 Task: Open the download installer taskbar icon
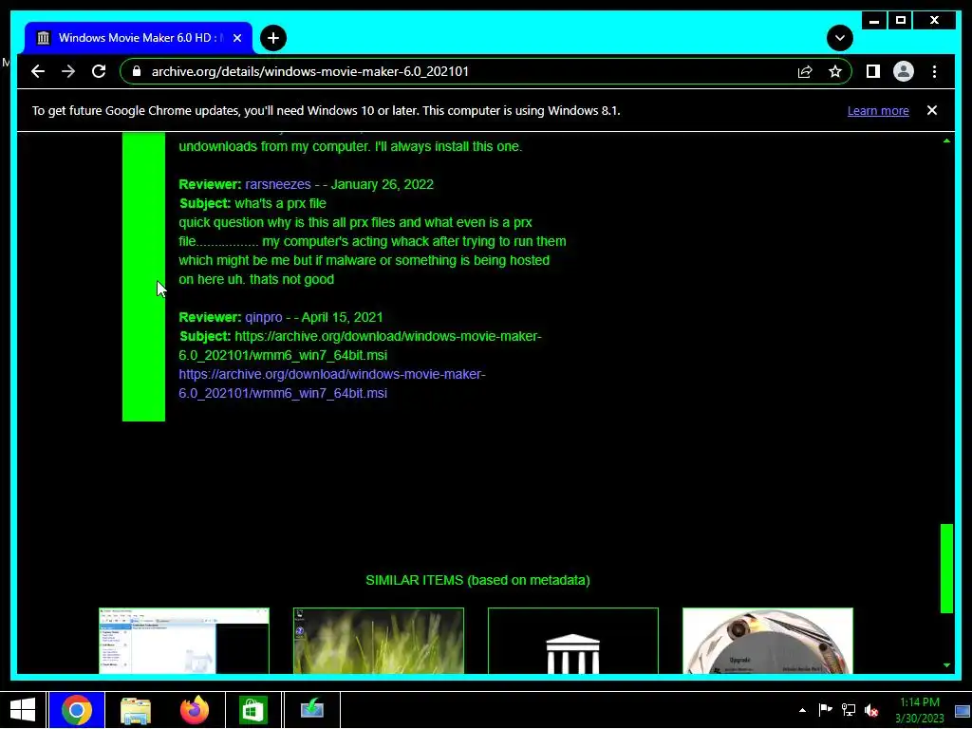coord(311,710)
